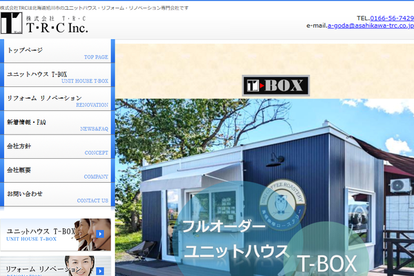Click the リフォーム リノベーション banner below the menu
The height and width of the screenshot is (276, 414).
click(x=56, y=266)
